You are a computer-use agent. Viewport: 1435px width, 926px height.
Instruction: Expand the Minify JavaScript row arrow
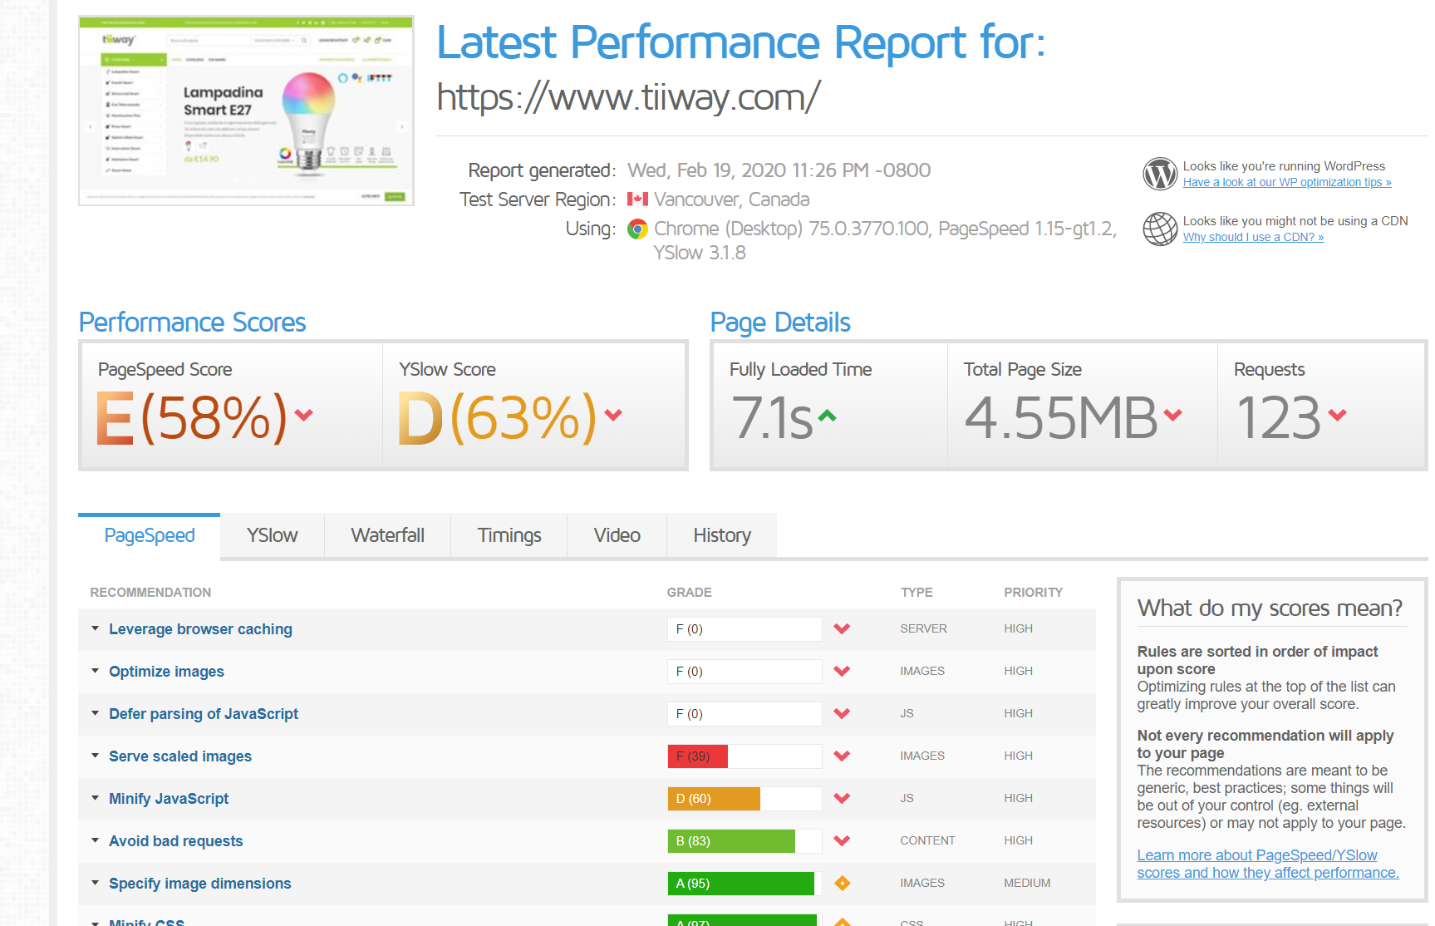click(95, 798)
